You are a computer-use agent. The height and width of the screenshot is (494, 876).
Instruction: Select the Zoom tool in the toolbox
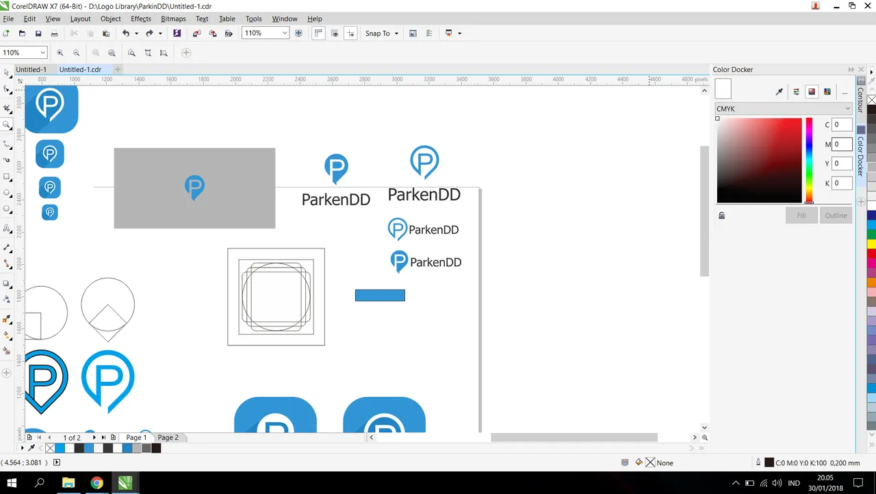click(x=7, y=125)
